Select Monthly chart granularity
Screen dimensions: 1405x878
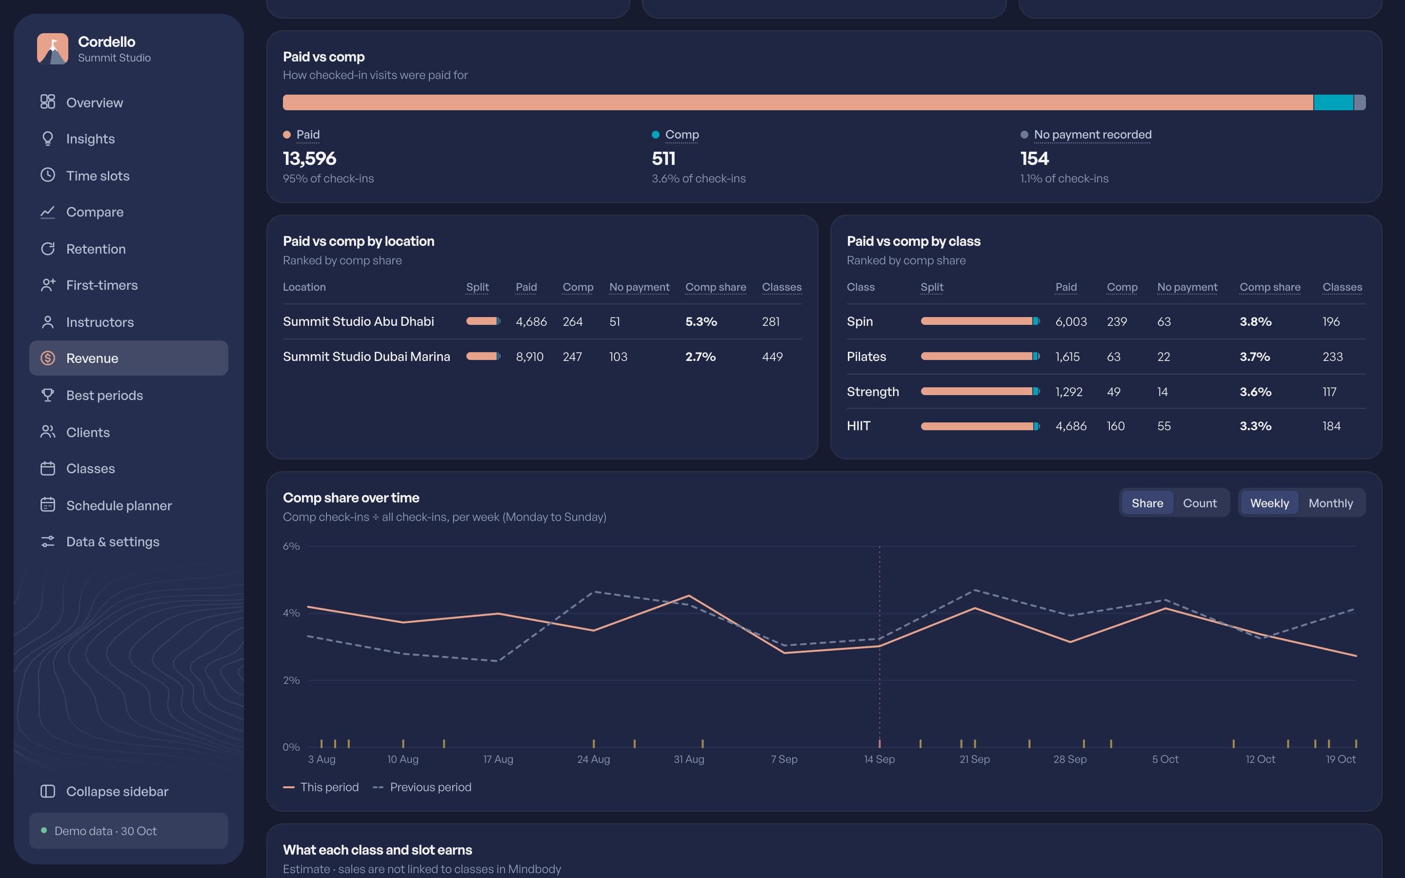pos(1331,503)
